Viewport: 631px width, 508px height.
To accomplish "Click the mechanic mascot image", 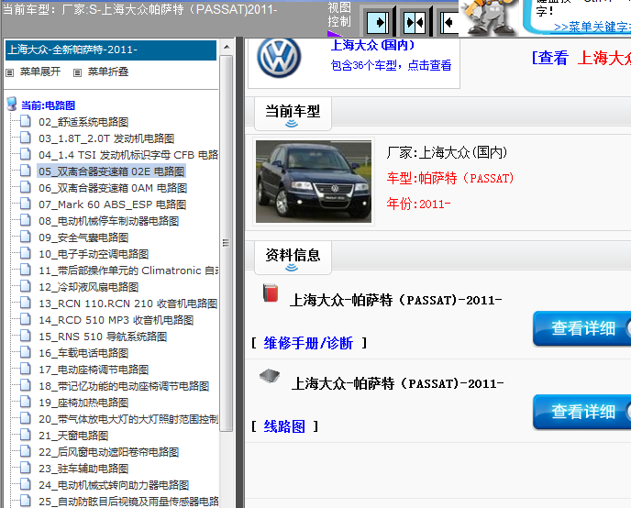I will point(488,17).
